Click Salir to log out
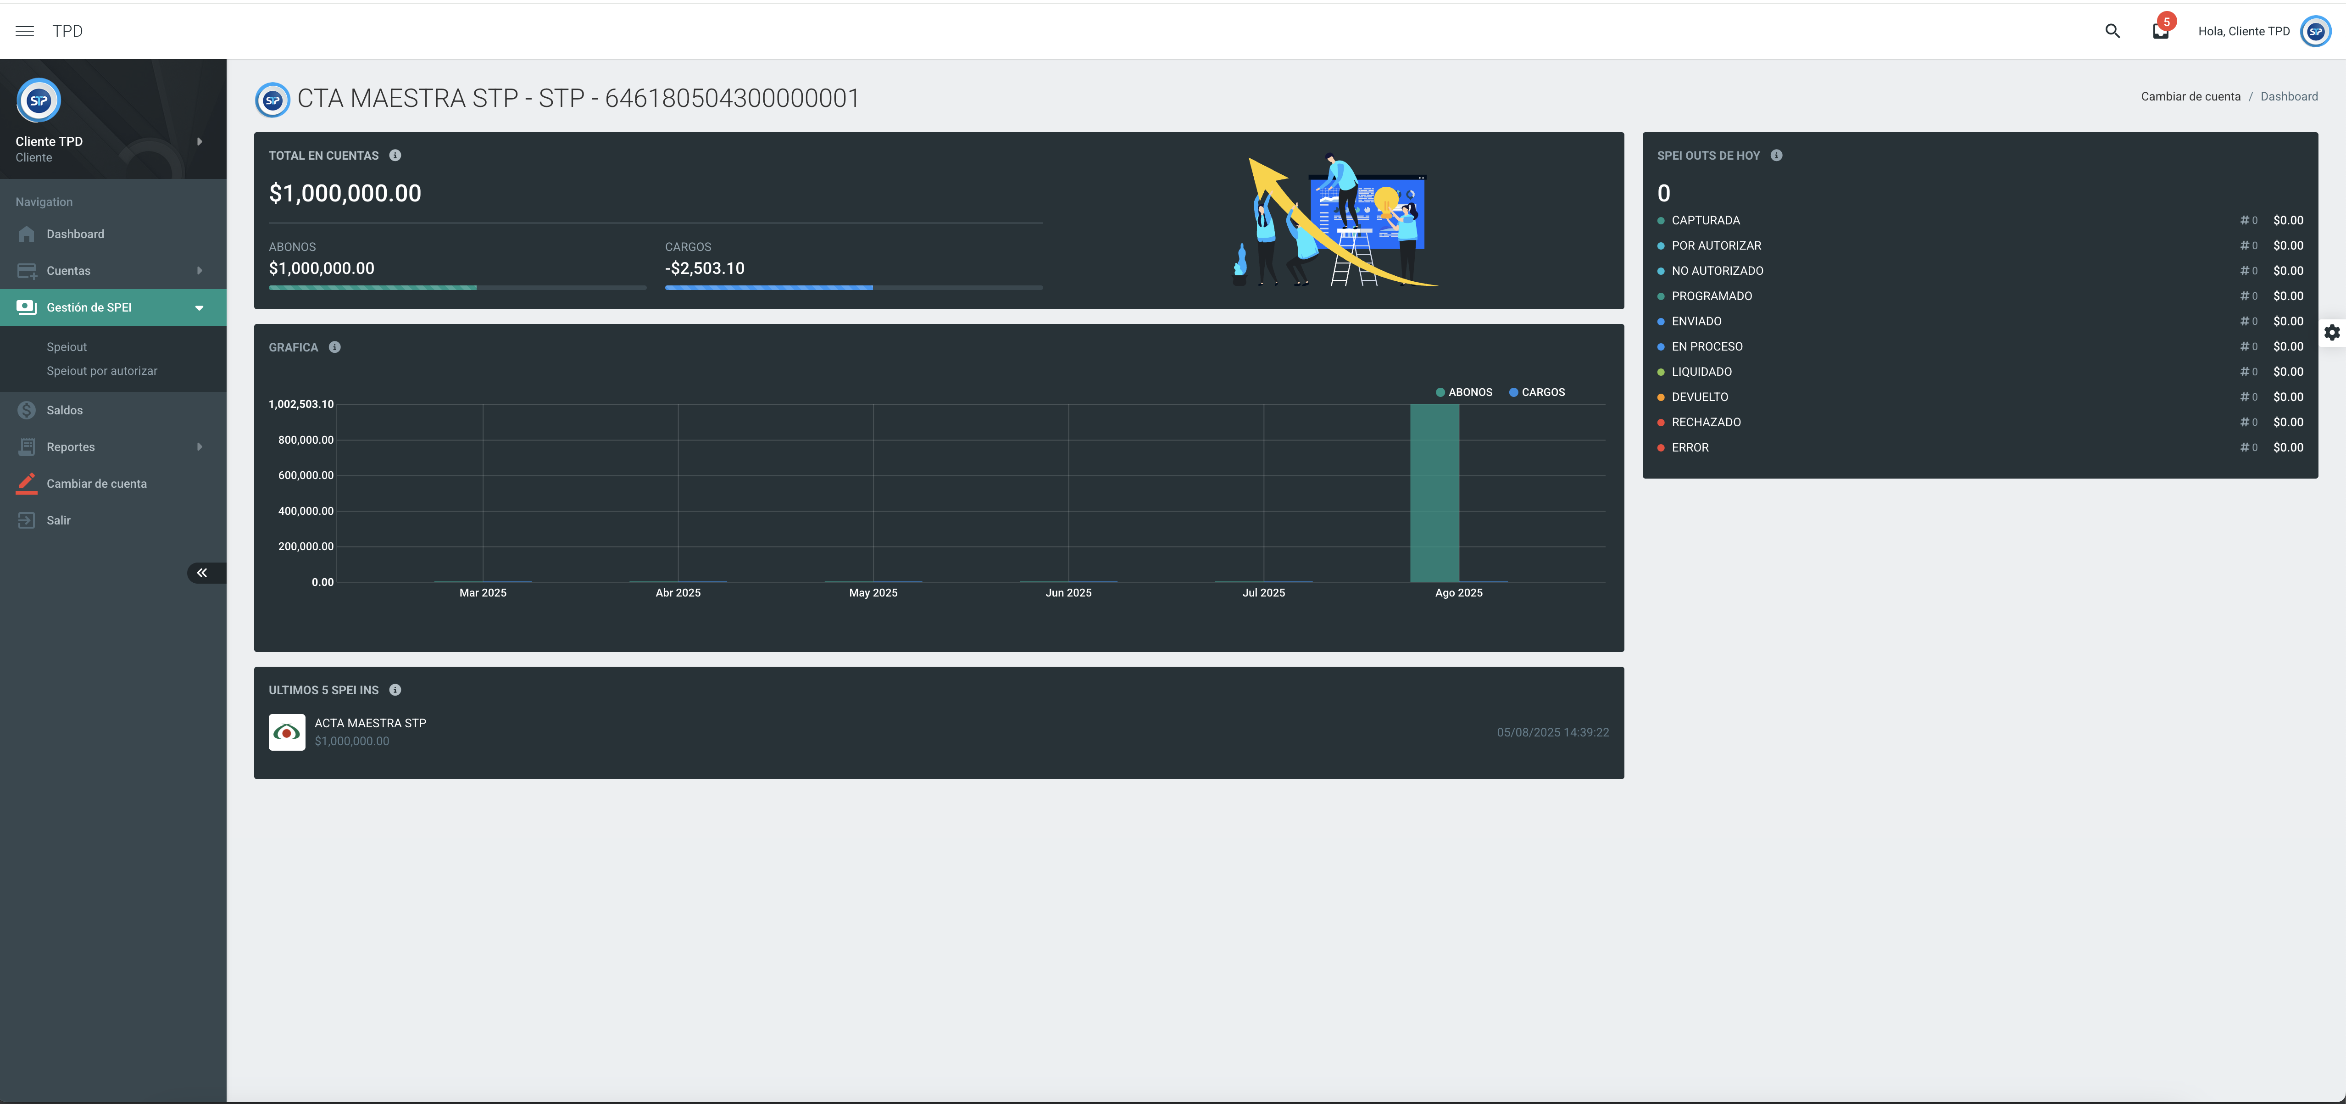This screenshot has width=2346, height=1104. (x=58, y=521)
